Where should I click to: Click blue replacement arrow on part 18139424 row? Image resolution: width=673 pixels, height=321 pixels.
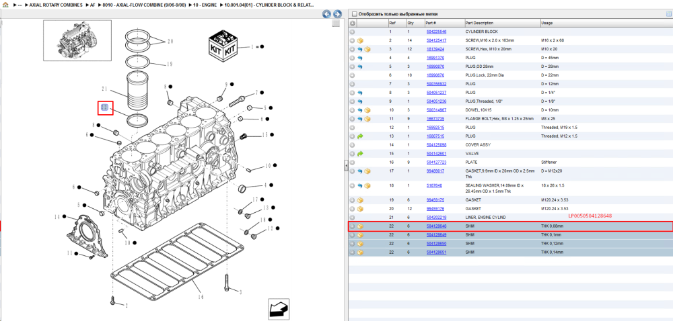(x=360, y=49)
